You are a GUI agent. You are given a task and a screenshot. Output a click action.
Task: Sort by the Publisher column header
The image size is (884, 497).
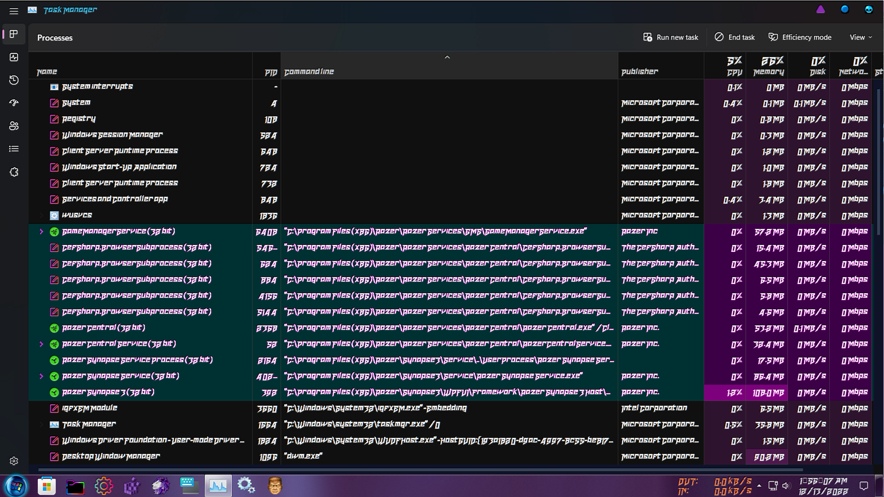(x=640, y=71)
